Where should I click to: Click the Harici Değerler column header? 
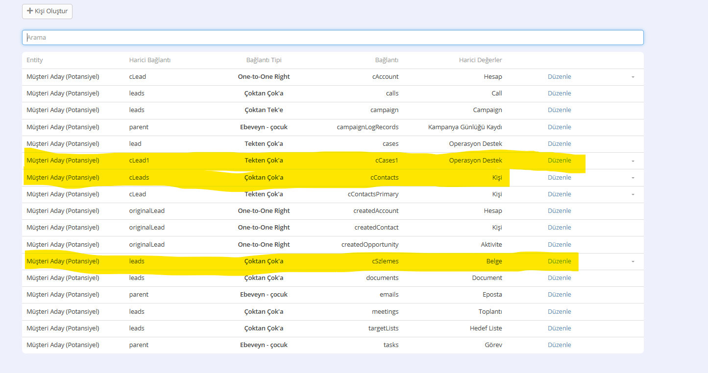480,60
